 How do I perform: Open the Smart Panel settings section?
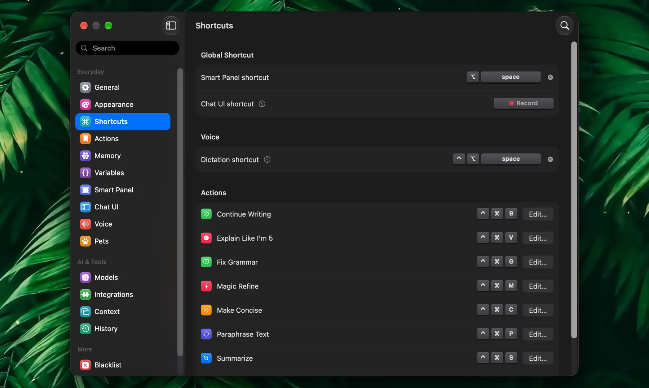click(x=123, y=190)
